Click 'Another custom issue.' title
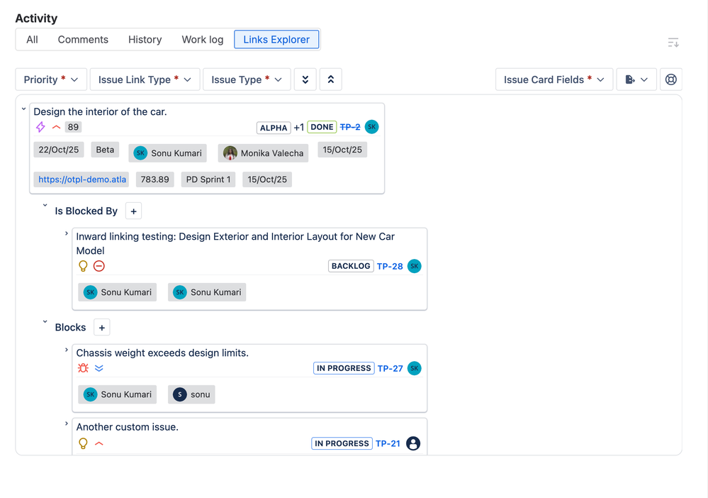 pos(128,427)
